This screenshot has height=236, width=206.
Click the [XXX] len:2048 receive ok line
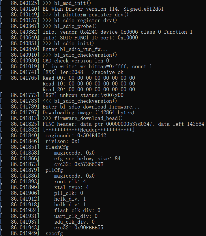83,72
